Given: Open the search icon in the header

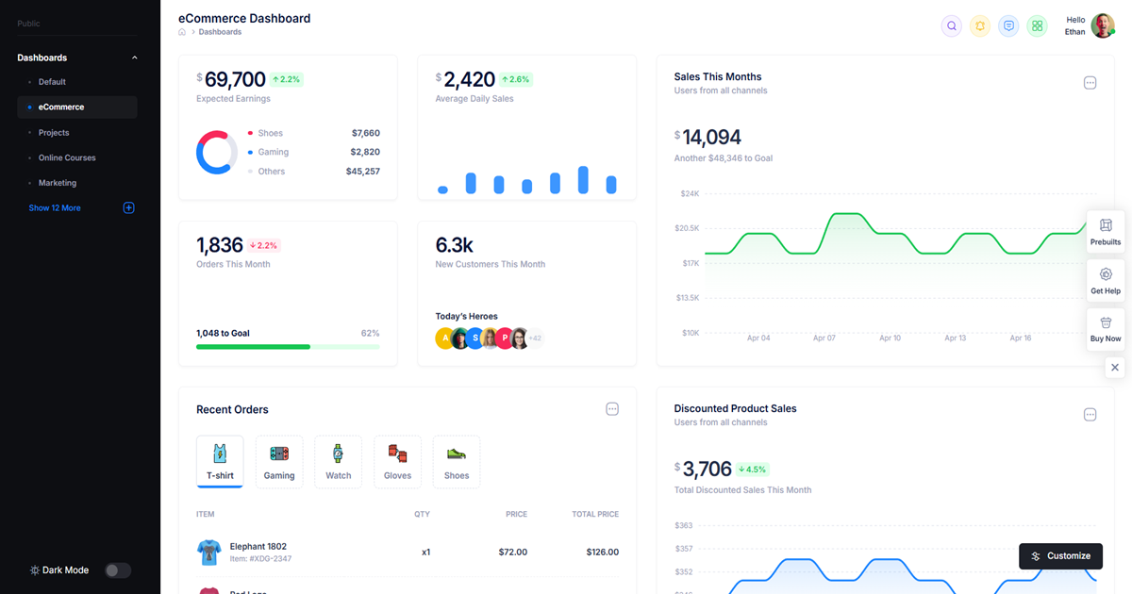Looking at the screenshot, I should point(951,25).
